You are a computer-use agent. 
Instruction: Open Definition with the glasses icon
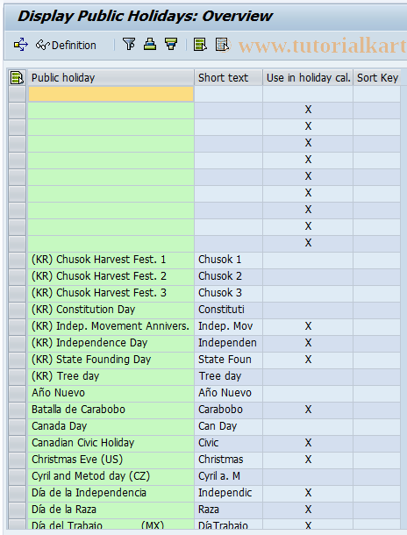click(x=66, y=45)
